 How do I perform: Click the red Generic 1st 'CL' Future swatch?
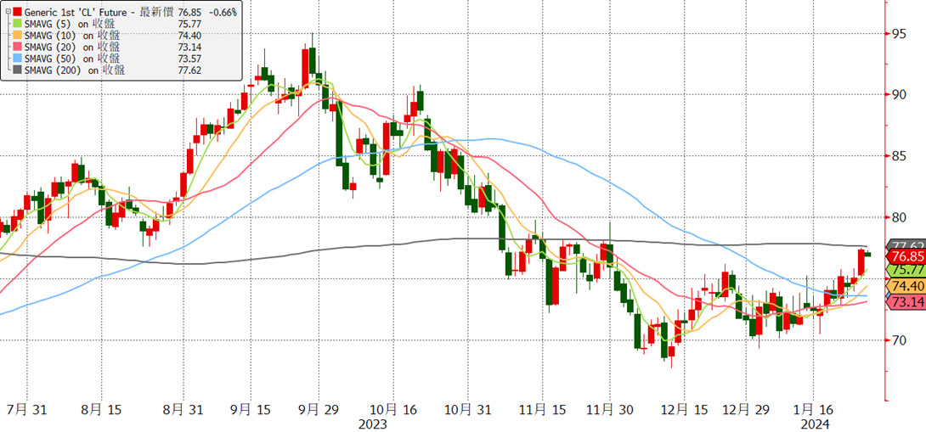pyautogui.click(x=16, y=12)
